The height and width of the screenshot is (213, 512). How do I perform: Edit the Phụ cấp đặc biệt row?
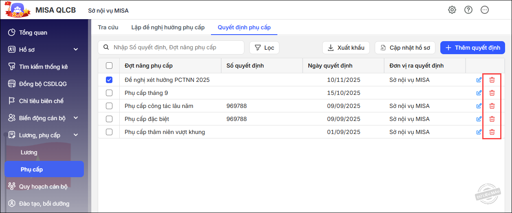point(479,119)
